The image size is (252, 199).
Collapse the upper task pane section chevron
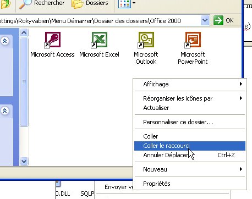point(5,41)
